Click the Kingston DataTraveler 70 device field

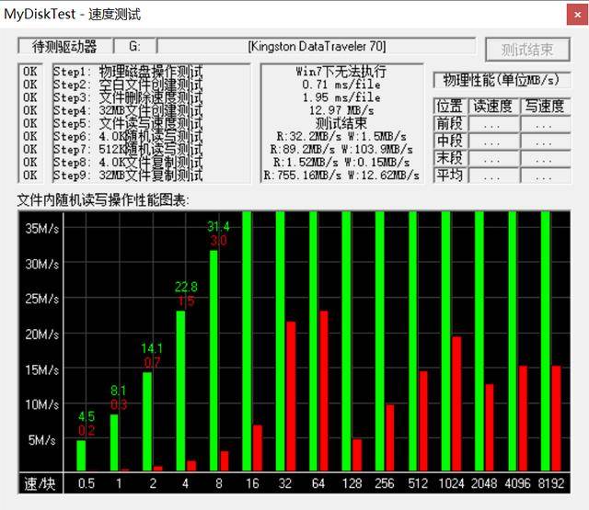317,46
